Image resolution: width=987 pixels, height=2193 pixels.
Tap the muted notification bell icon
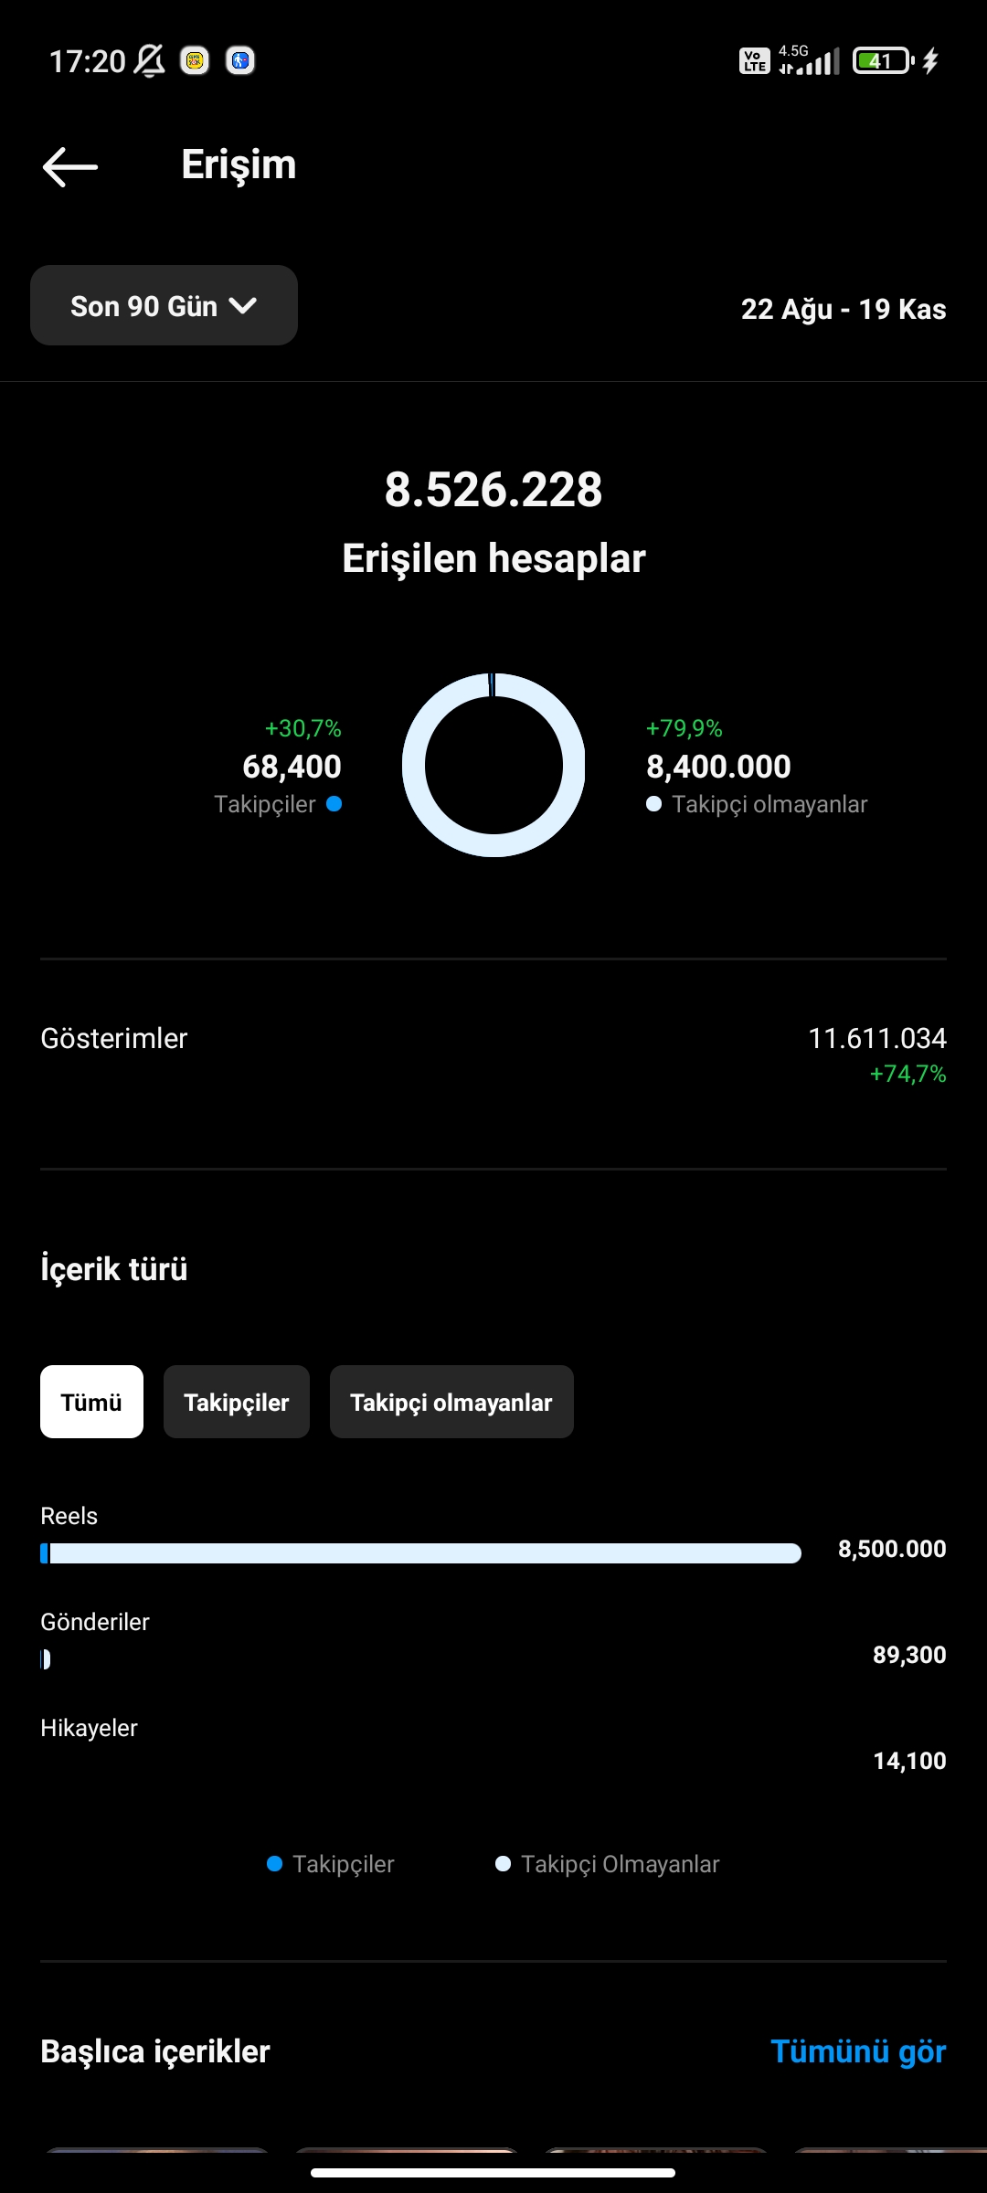click(150, 61)
